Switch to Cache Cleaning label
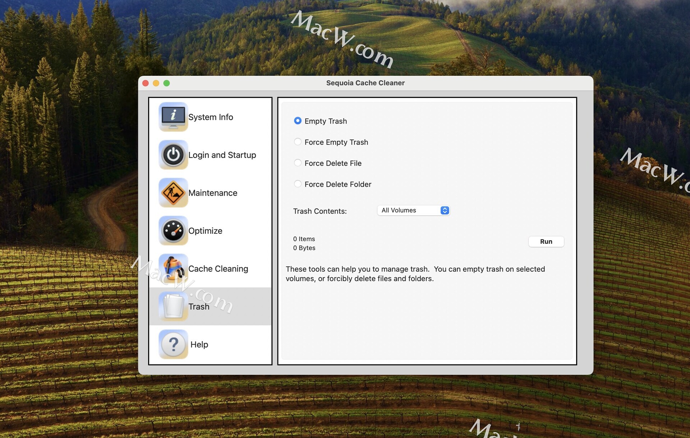 [218, 269]
